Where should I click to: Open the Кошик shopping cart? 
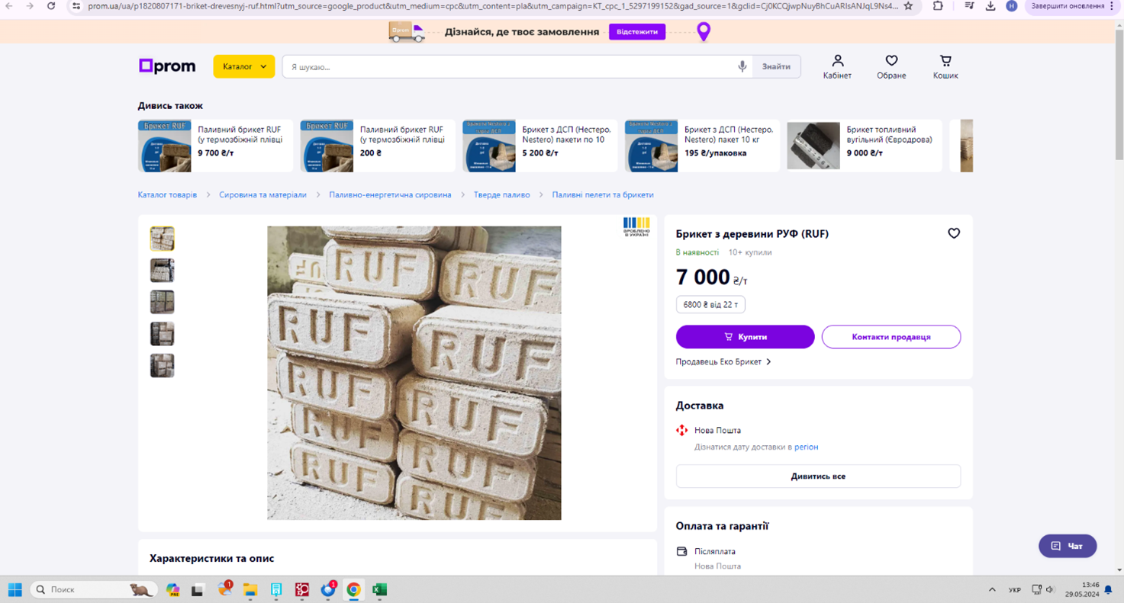coord(945,67)
